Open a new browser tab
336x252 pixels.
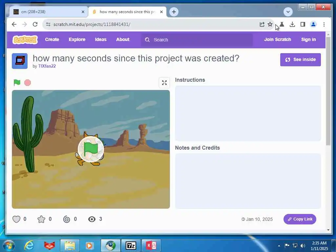(x=174, y=12)
